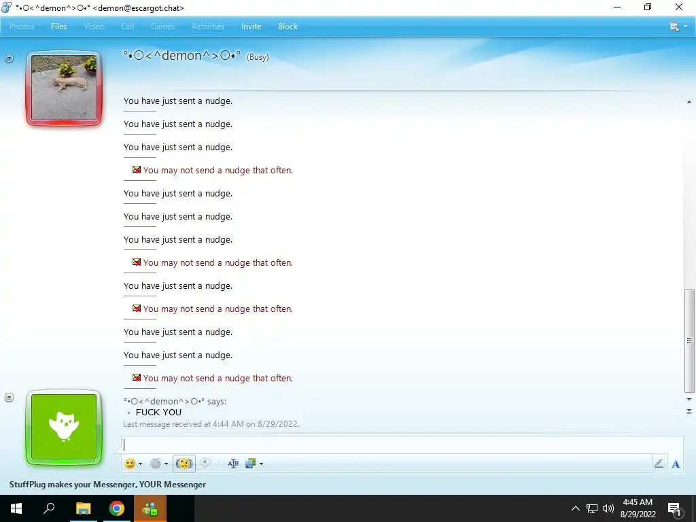
Task: Click the network tray icon
Action: (592, 508)
